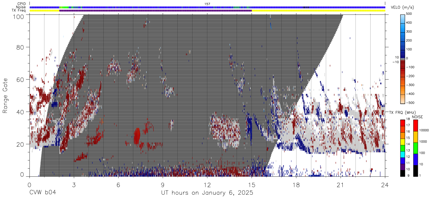Click the CPID value 157
Viewport: 433px width, 200px height.
(207, 4)
